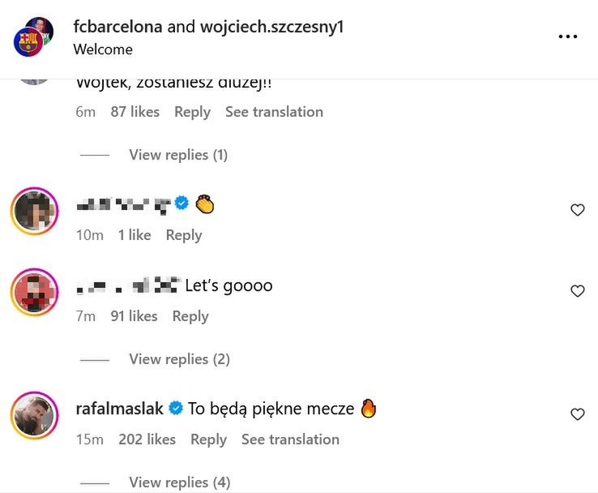Open the three-dot more options menu

point(568,36)
